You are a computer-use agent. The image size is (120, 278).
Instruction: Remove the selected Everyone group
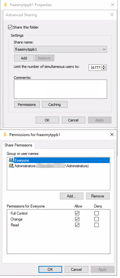[x=98, y=196]
